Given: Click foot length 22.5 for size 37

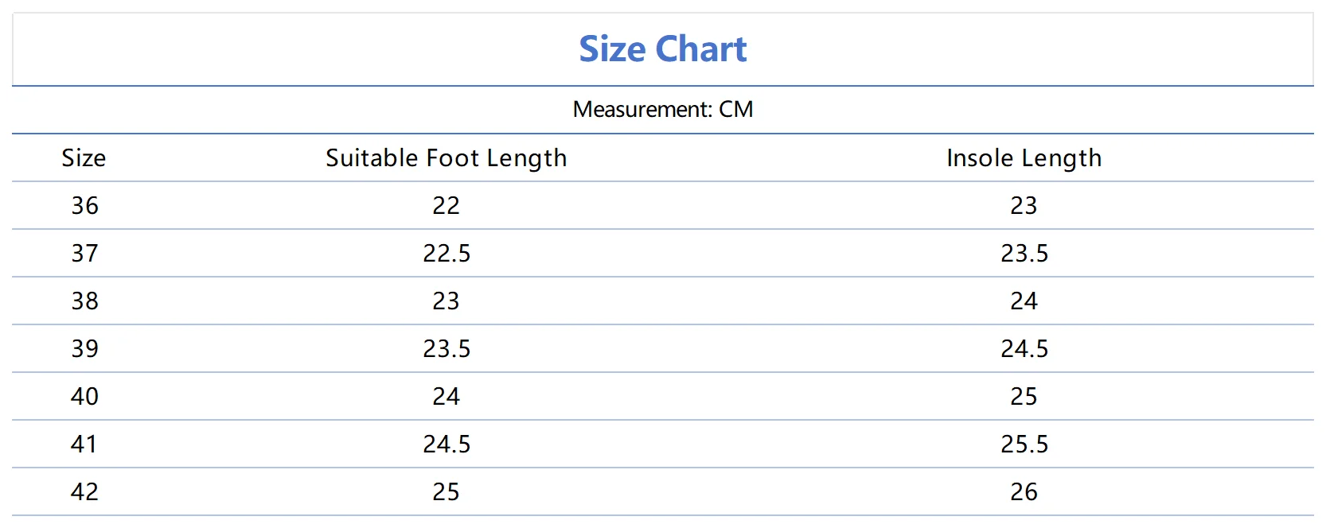Looking at the screenshot, I should pos(447,254).
